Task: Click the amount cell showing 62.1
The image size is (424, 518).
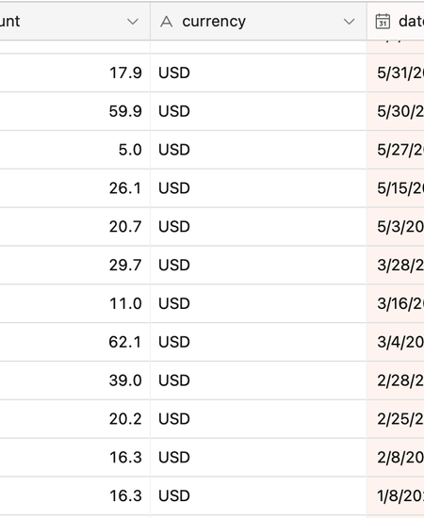Action: 75,342
